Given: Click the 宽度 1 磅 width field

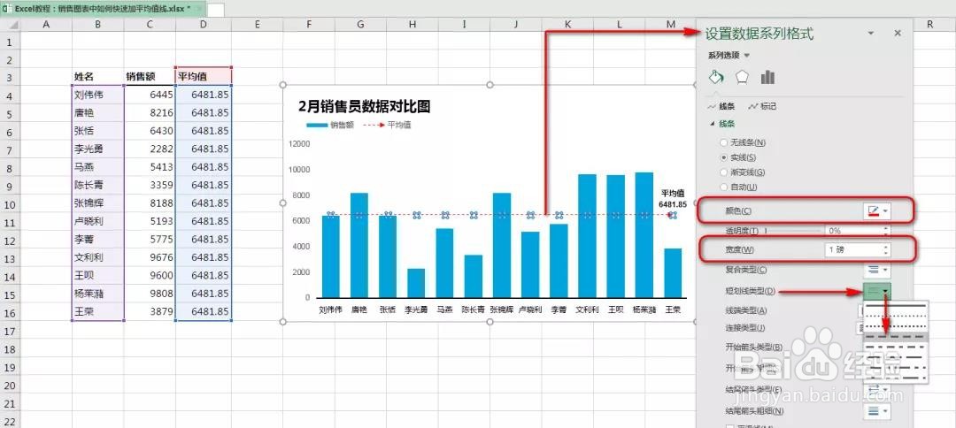Looking at the screenshot, I should (x=852, y=250).
